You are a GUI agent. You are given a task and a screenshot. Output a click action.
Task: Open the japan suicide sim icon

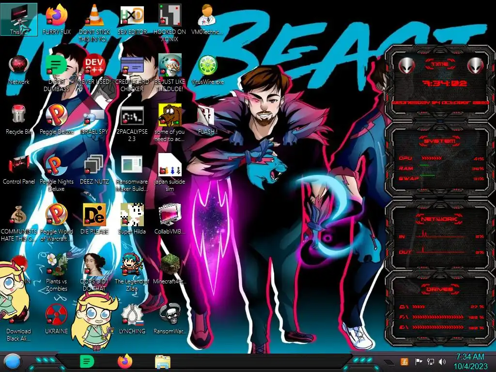(x=170, y=173)
